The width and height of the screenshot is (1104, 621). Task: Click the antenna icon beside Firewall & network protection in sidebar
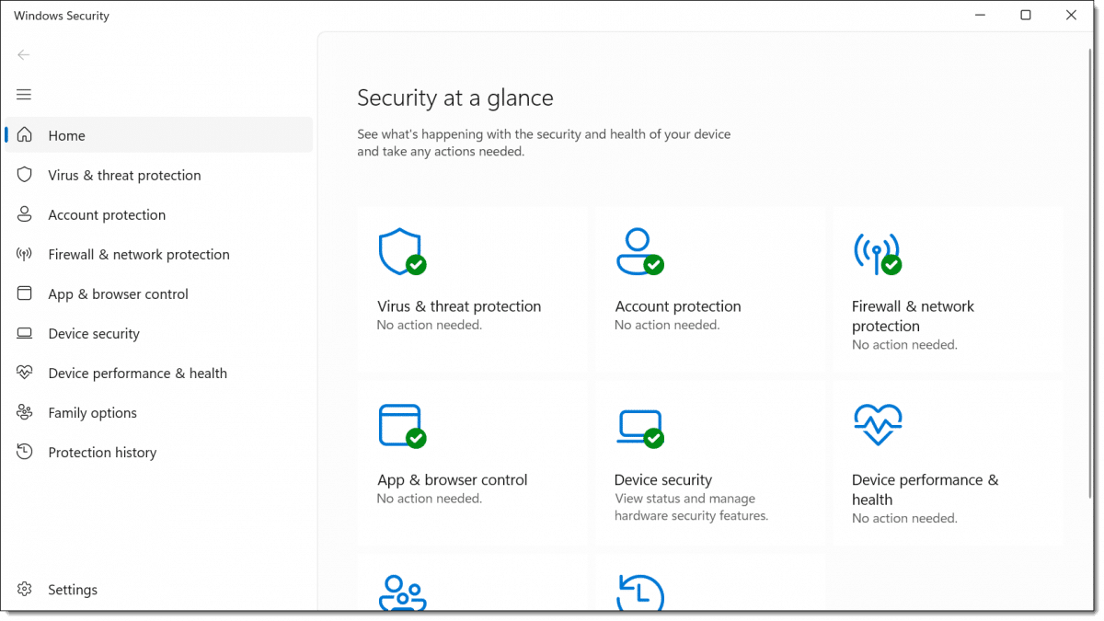coord(25,254)
